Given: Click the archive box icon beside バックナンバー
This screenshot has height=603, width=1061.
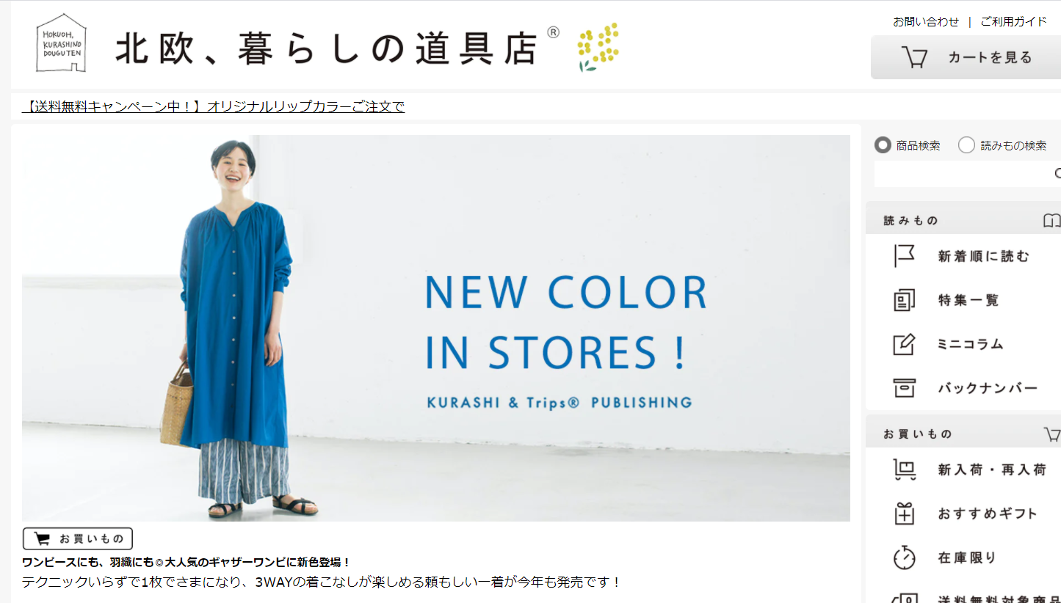Looking at the screenshot, I should [x=904, y=388].
